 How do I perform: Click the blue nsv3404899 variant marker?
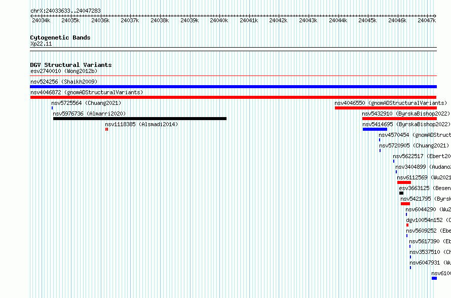[x=396, y=172]
